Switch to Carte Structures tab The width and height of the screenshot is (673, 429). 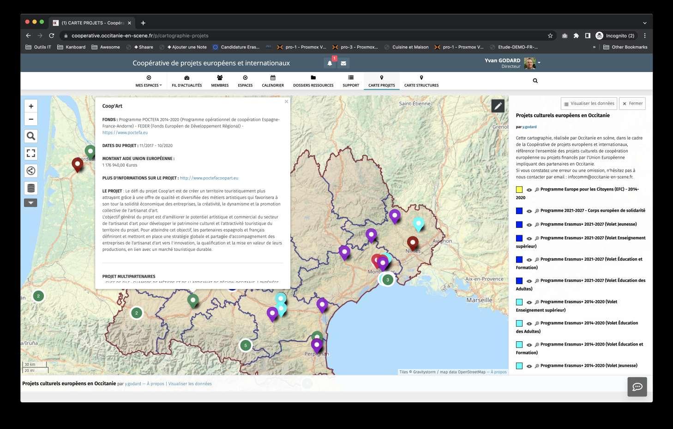pos(421,81)
